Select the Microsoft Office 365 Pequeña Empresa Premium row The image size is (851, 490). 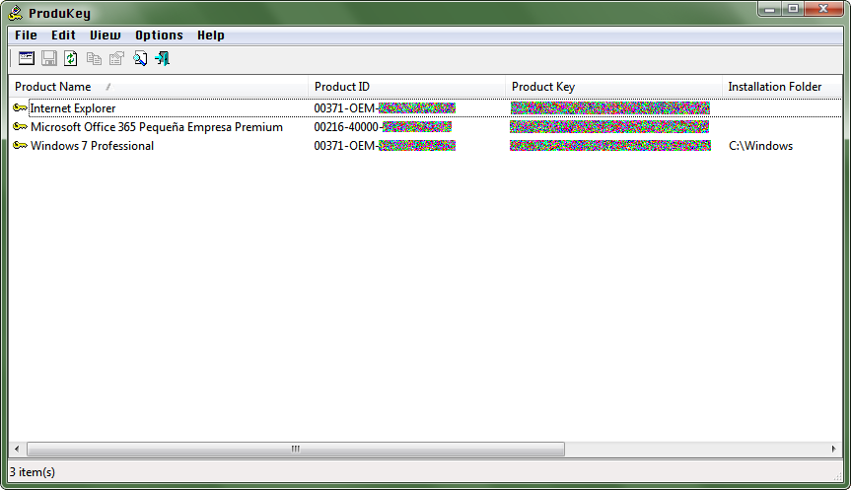click(x=425, y=127)
